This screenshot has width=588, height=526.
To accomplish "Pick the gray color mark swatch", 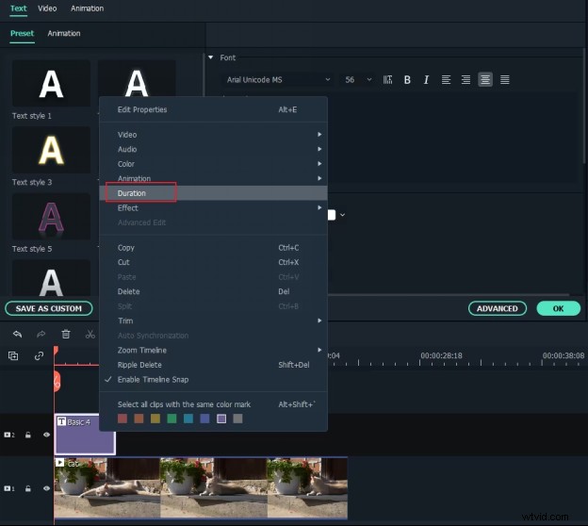I will (x=237, y=419).
